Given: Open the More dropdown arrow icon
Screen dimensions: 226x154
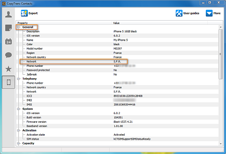Looking at the screenshot, I should coord(209,13).
